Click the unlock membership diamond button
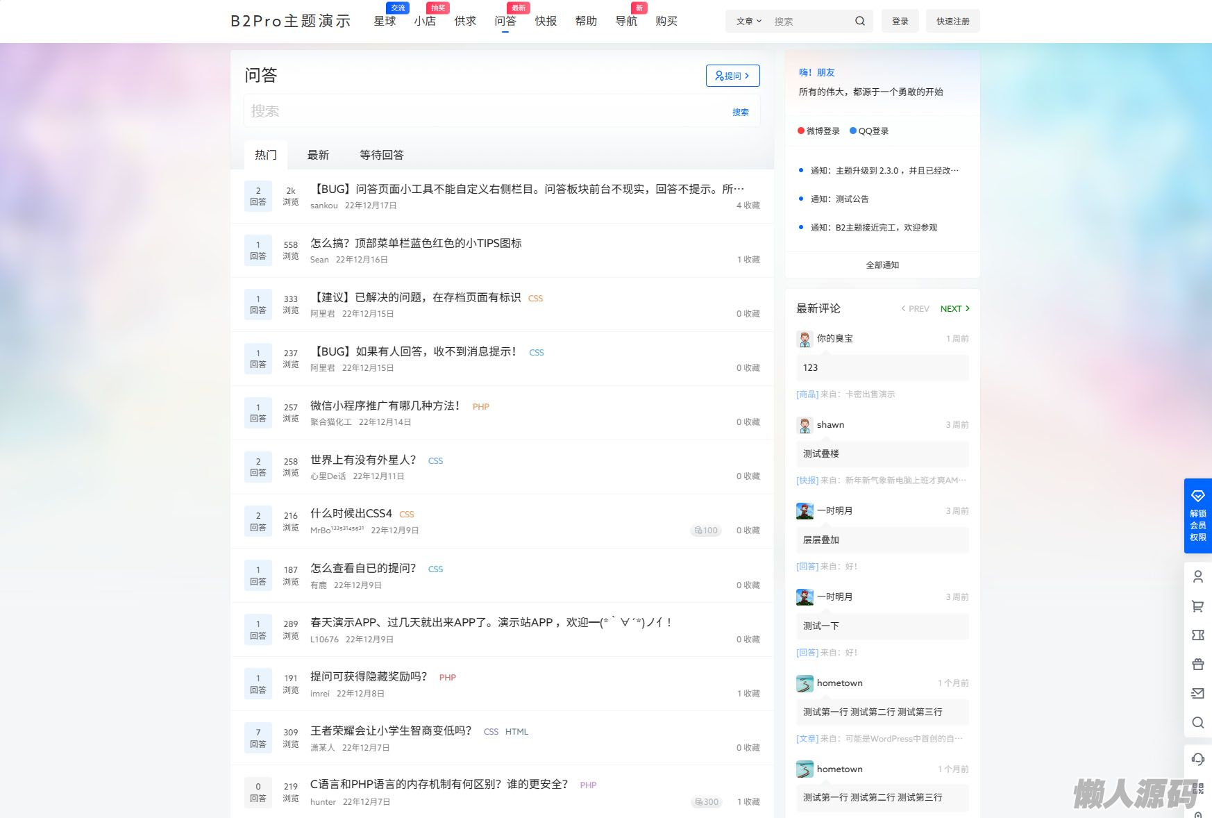 tap(1197, 515)
